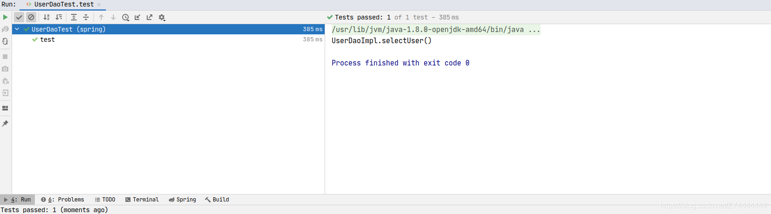Sort tests by duration

click(59, 17)
